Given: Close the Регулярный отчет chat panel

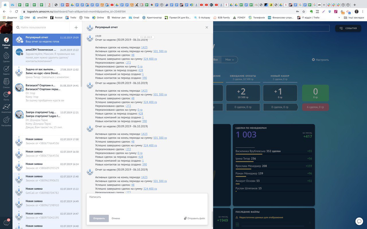Looking at the screenshot, I should click(207, 27).
